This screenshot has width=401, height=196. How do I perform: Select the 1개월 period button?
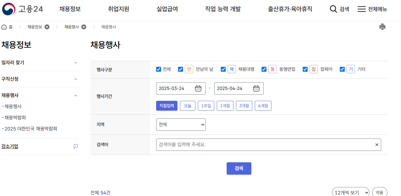(x=225, y=105)
